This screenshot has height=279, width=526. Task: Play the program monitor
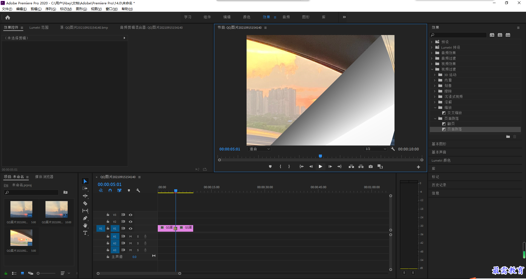[320, 167]
